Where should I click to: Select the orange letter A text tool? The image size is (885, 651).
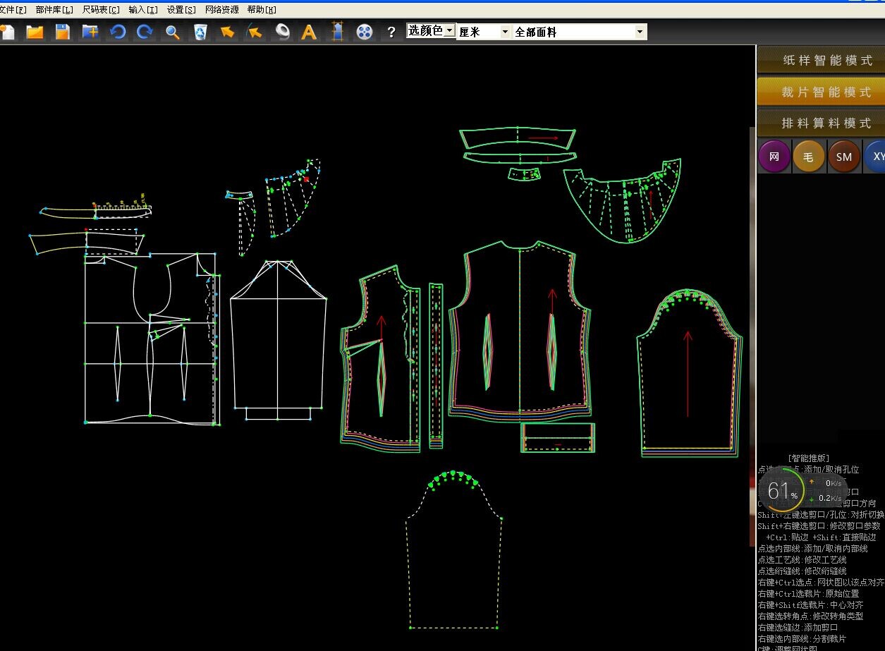tap(309, 32)
